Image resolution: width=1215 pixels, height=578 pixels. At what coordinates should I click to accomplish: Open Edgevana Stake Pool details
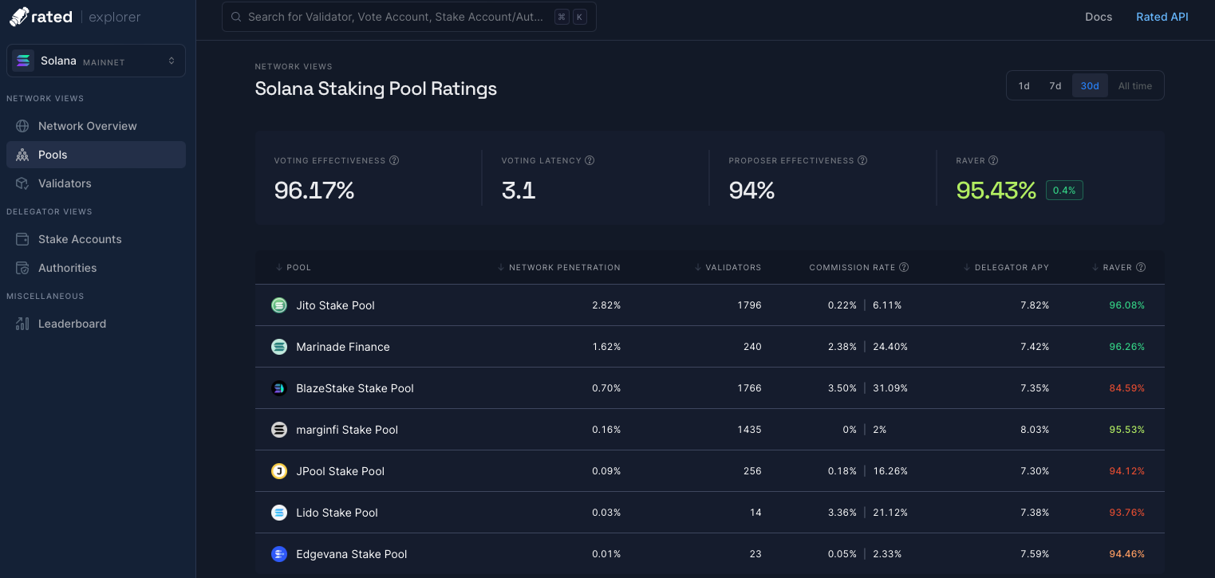[352, 554]
